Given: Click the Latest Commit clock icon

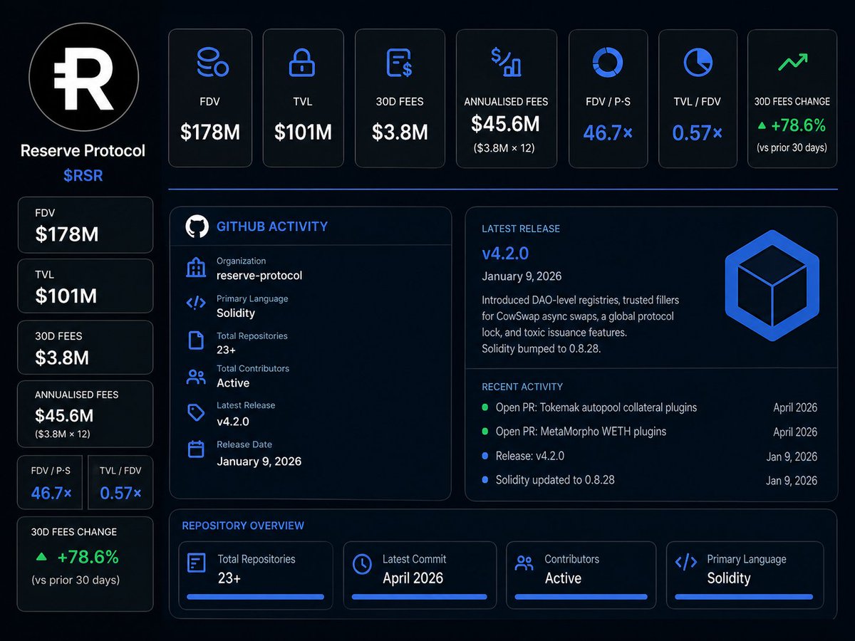Looking at the screenshot, I should (362, 564).
